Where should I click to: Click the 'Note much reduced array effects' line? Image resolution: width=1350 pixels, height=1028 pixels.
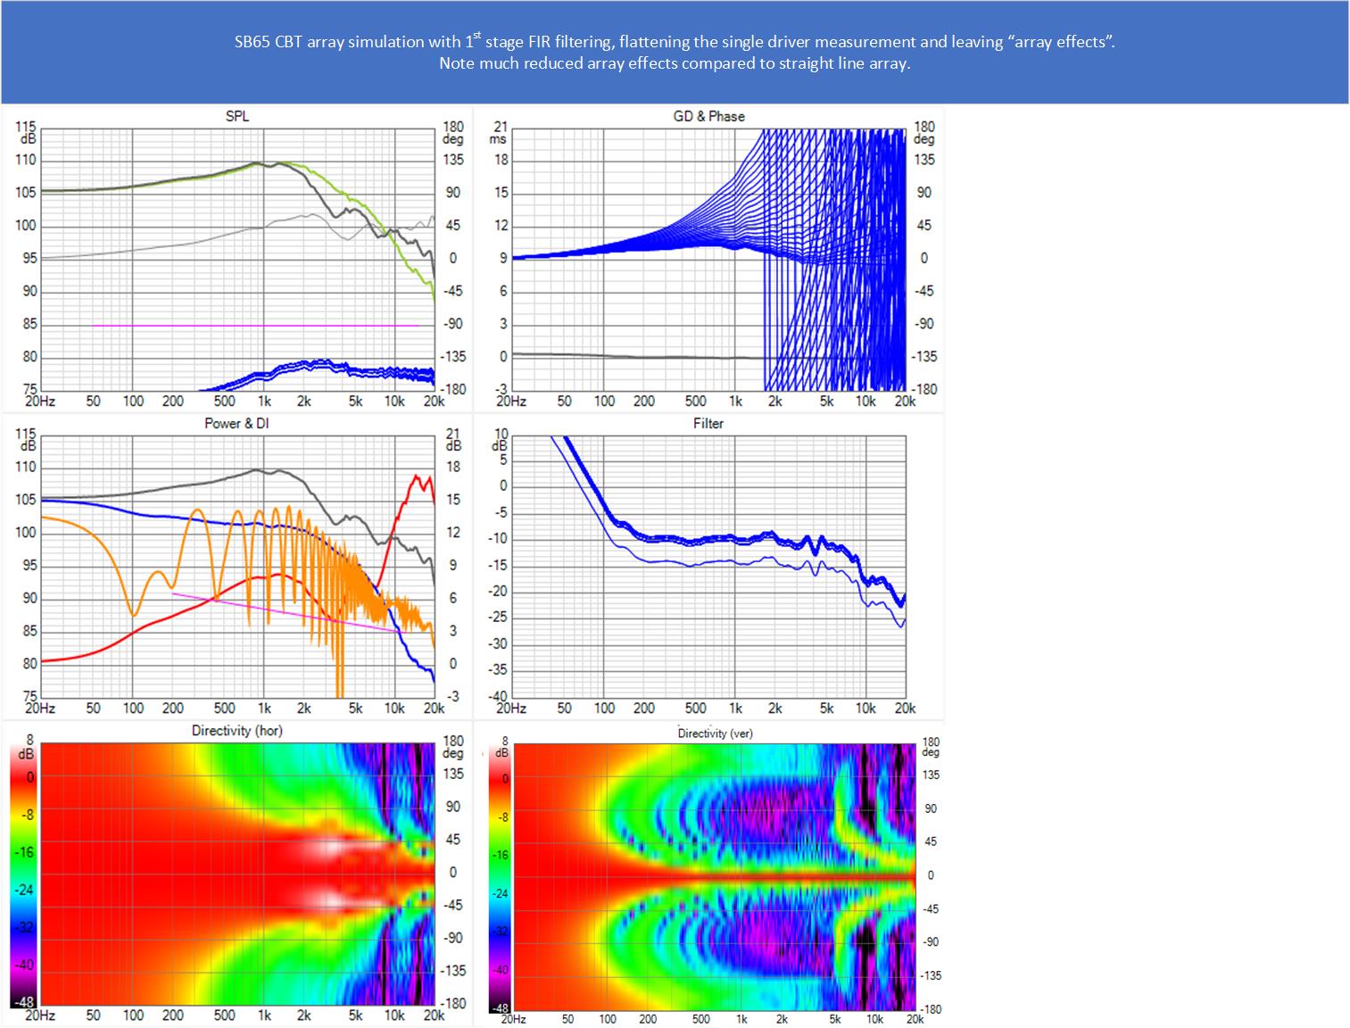pos(675,63)
